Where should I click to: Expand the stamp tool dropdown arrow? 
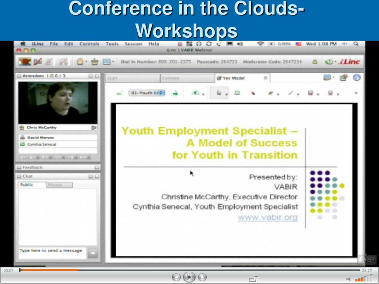click(338, 94)
